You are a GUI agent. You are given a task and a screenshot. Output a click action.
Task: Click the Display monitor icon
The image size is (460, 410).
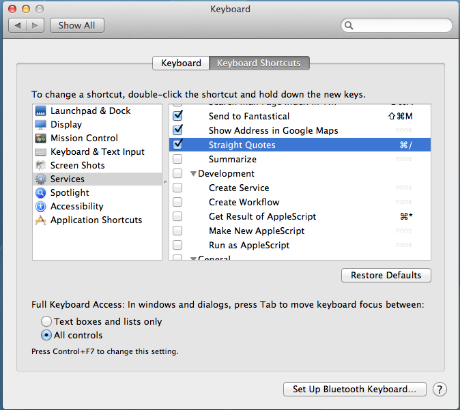(40, 125)
